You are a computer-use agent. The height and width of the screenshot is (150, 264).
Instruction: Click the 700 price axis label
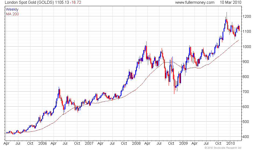pyautogui.click(x=246, y=92)
